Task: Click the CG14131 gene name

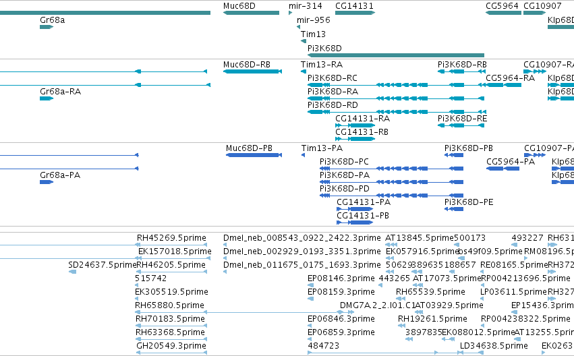Action: [x=354, y=6]
